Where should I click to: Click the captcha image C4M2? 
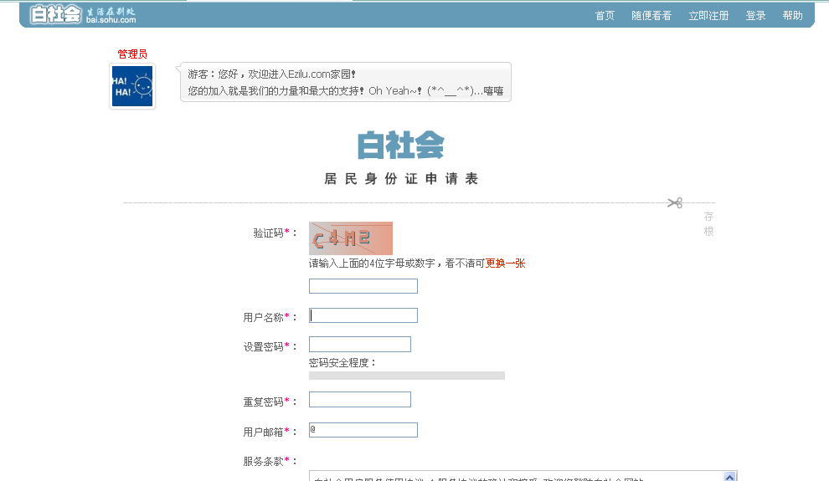(x=351, y=238)
